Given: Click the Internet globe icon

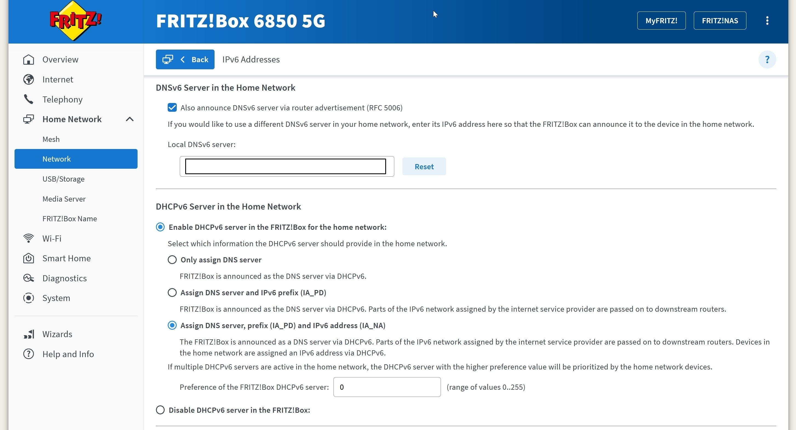Looking at the screenshot, I should tap(28, 79).
